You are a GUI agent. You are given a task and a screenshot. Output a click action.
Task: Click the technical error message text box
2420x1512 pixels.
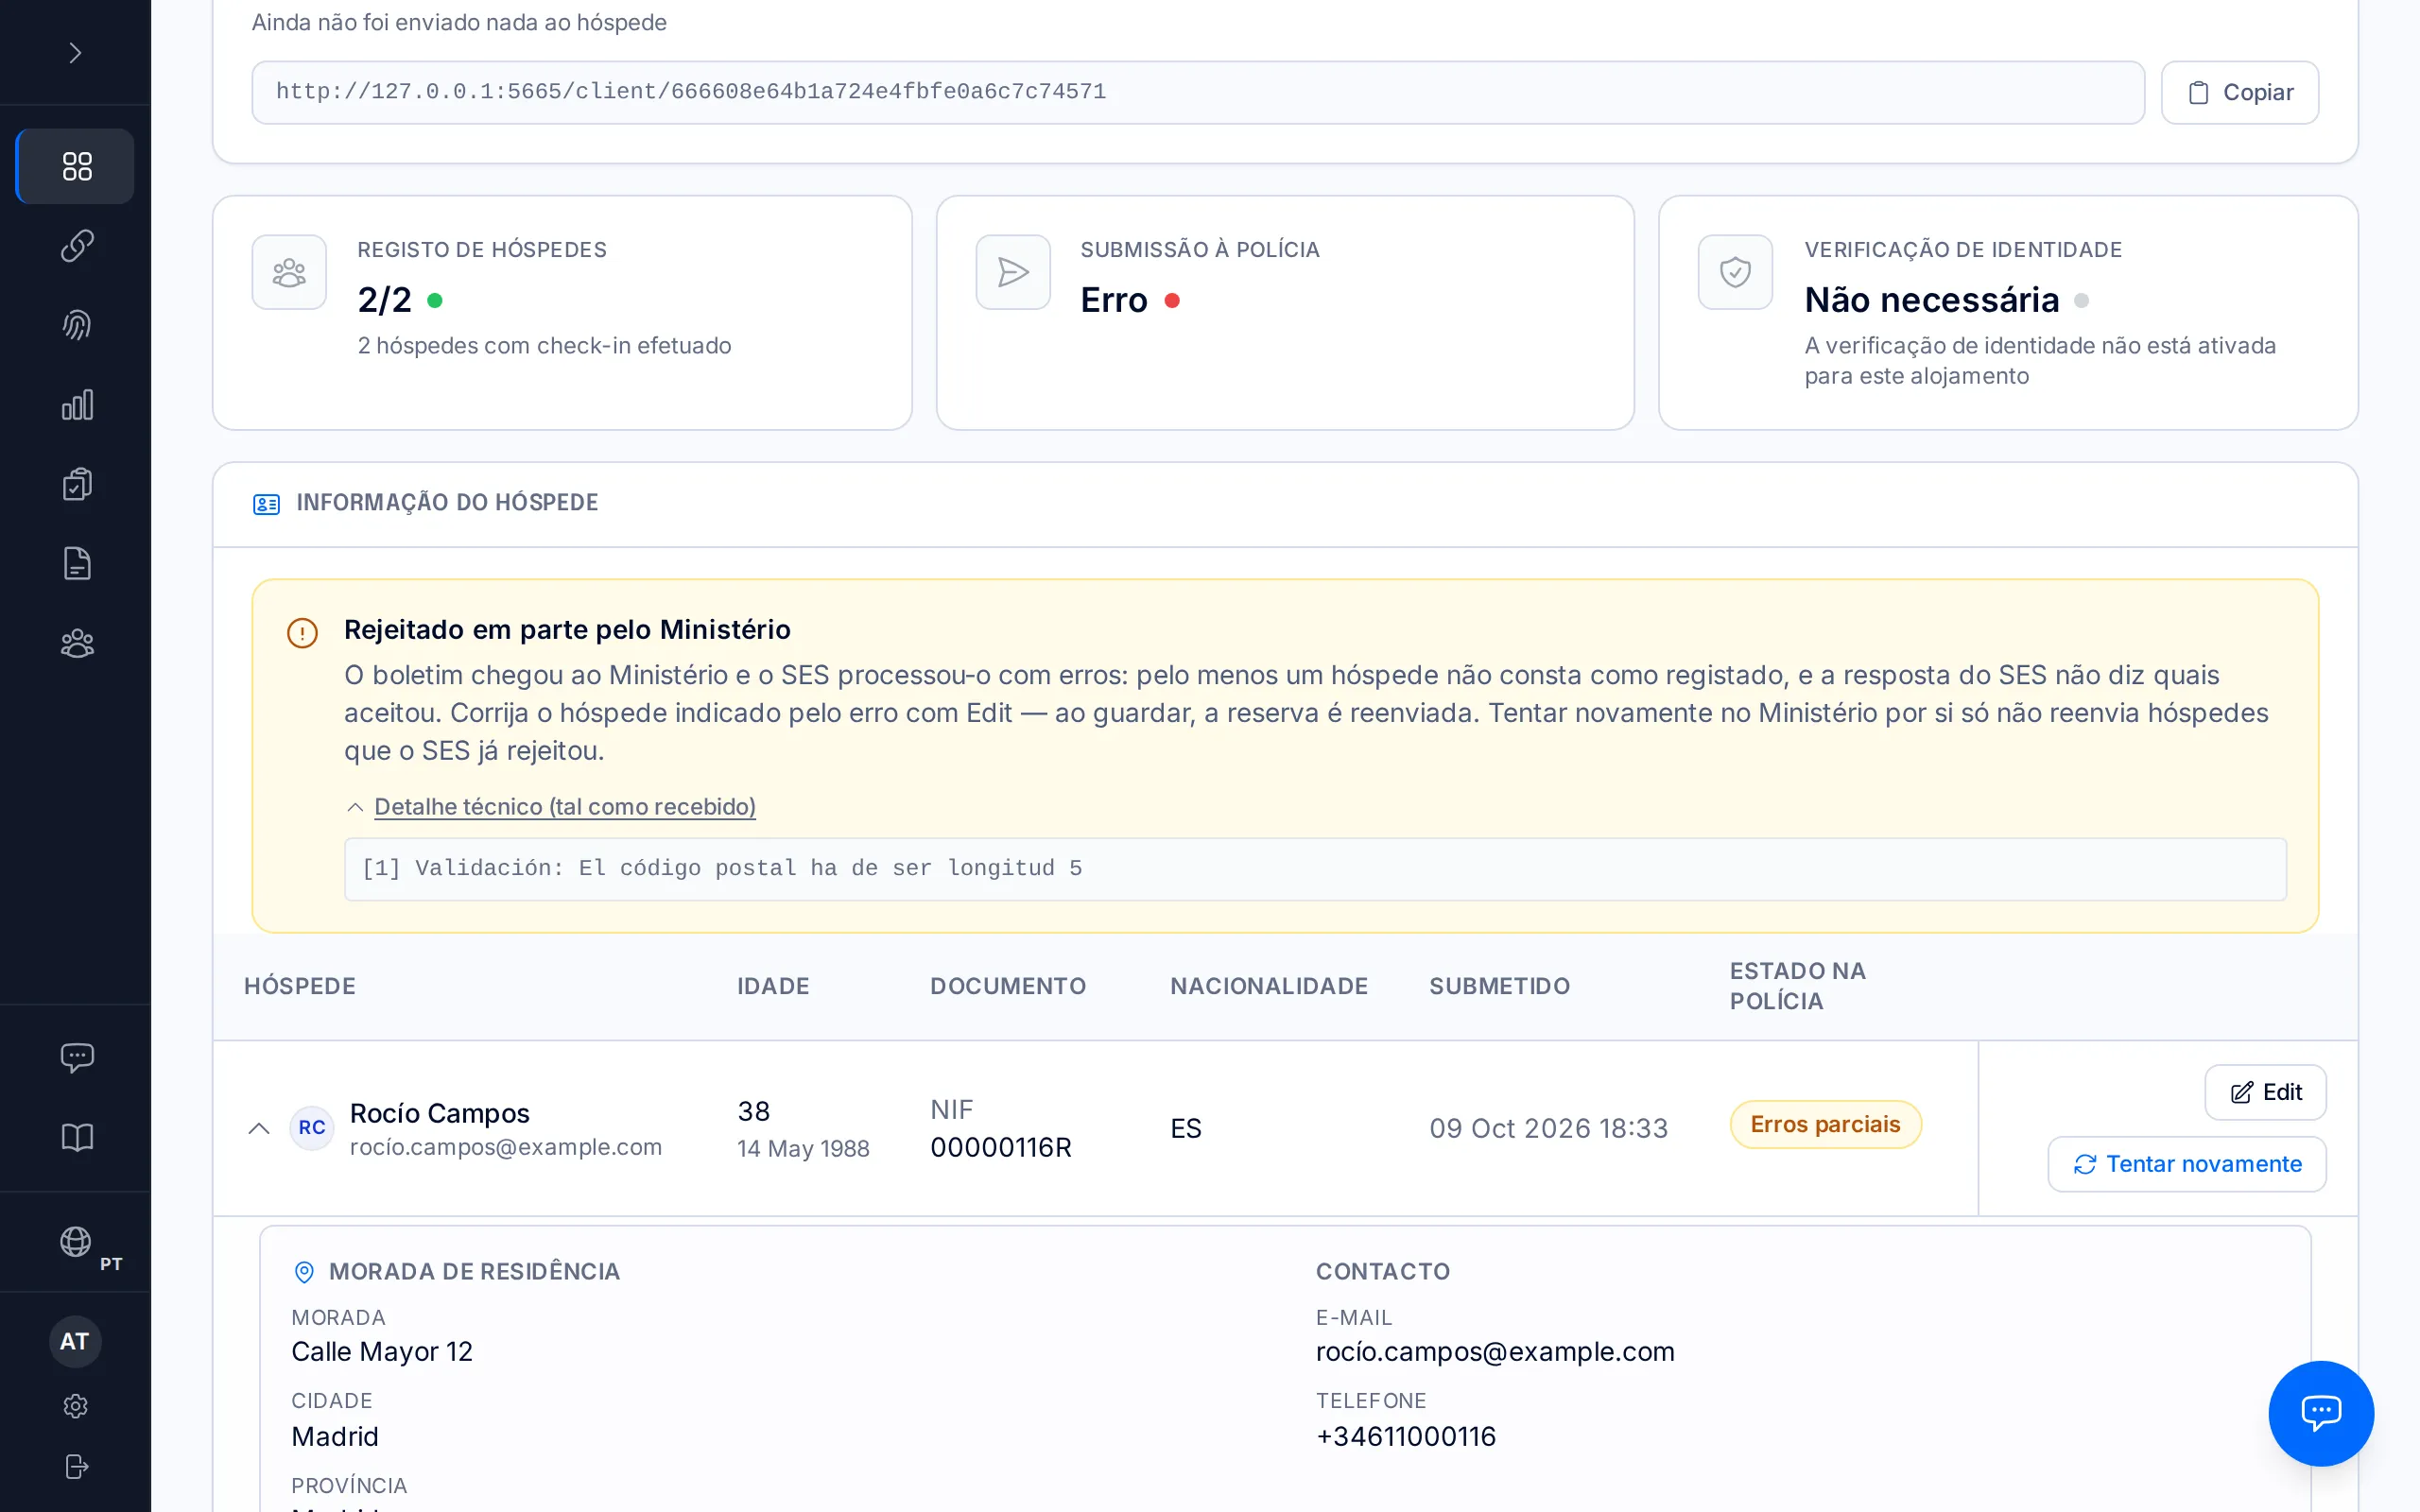pos(1315,868)
